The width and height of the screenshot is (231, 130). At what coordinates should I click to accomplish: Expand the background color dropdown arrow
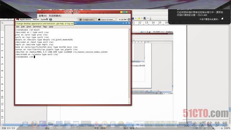148,18
